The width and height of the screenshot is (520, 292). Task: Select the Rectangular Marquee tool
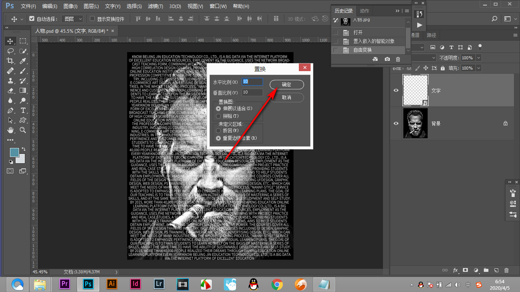click(23, 41)
